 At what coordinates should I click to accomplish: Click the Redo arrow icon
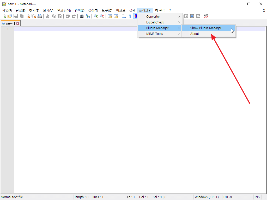pos(74,16)
